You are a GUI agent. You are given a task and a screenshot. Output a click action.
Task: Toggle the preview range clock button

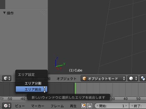coord(84,106)
